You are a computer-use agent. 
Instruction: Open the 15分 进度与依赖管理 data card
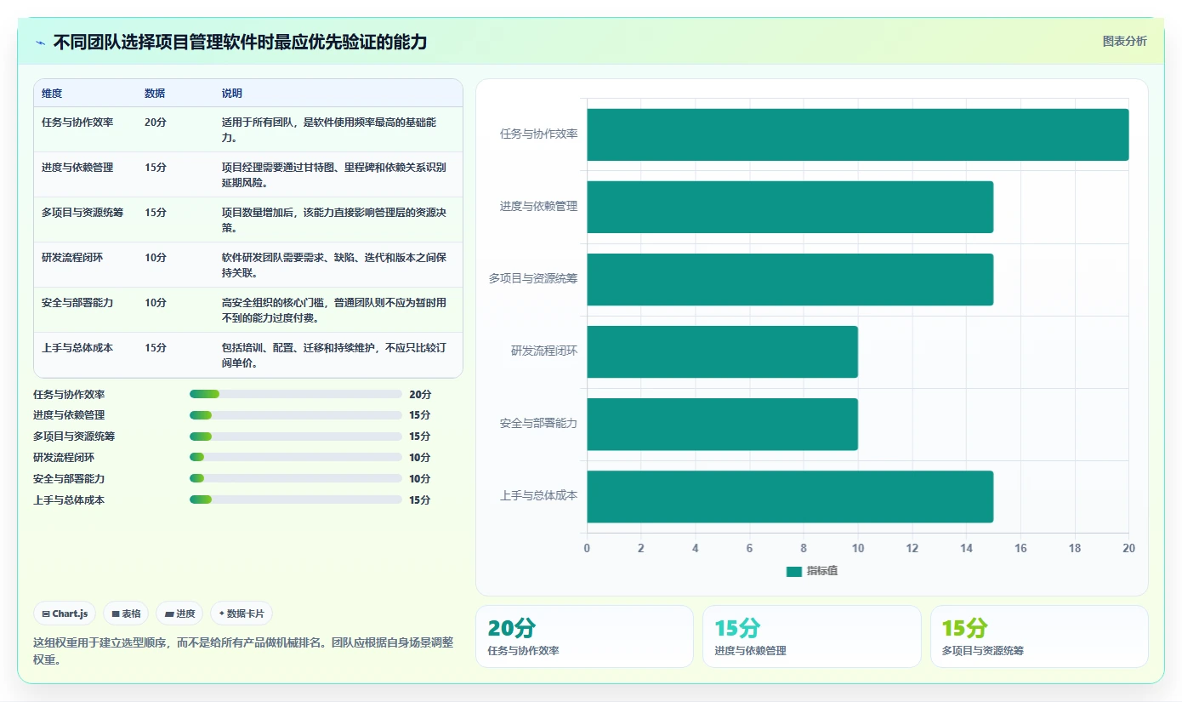point(812,636)
